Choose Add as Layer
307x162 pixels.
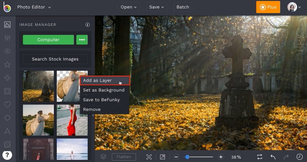[x=105, y=81]
